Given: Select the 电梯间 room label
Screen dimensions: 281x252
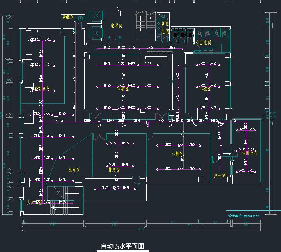Looking at the screenshot, I should pos(117,26).
